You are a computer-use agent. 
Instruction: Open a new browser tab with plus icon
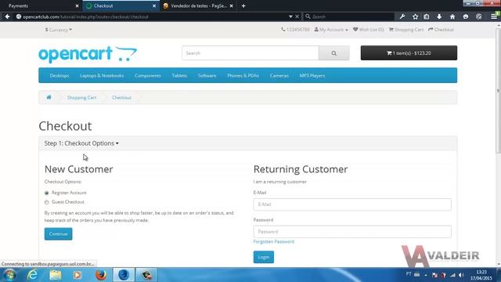coord(243,5)
